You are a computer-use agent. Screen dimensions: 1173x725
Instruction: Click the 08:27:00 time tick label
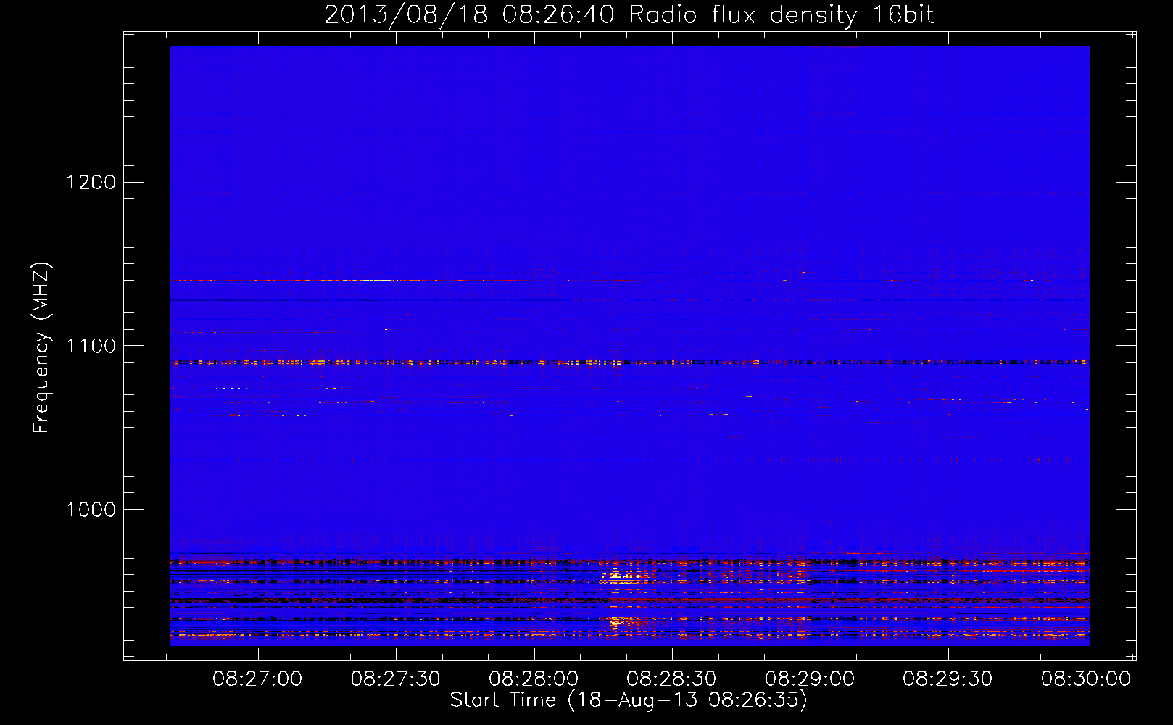pyautogui.click(x=257, y=679)
